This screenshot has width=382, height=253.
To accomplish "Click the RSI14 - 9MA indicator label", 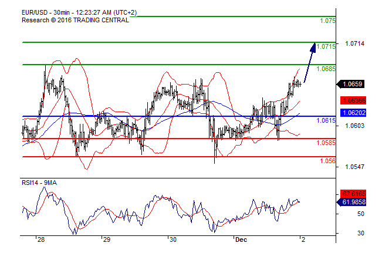I will pos(39,183).
